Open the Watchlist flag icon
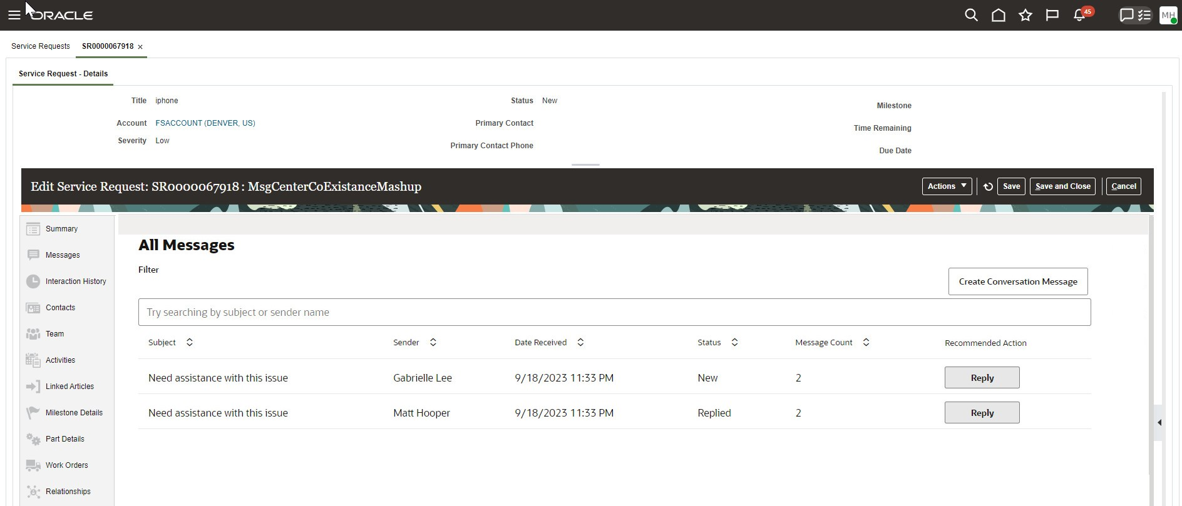The image size is (1182, 506). coord(1052,15)
